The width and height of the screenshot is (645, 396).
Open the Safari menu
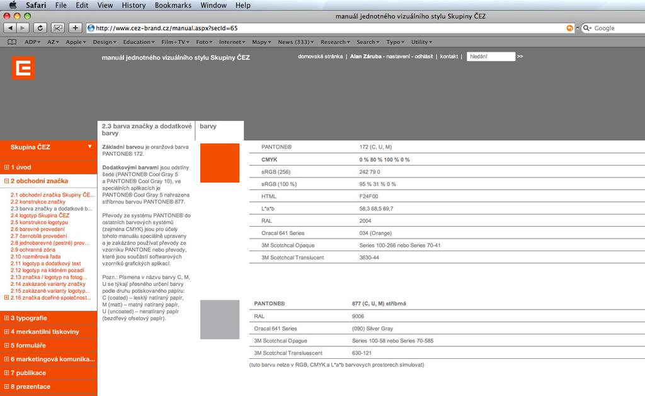coord(36,5)
